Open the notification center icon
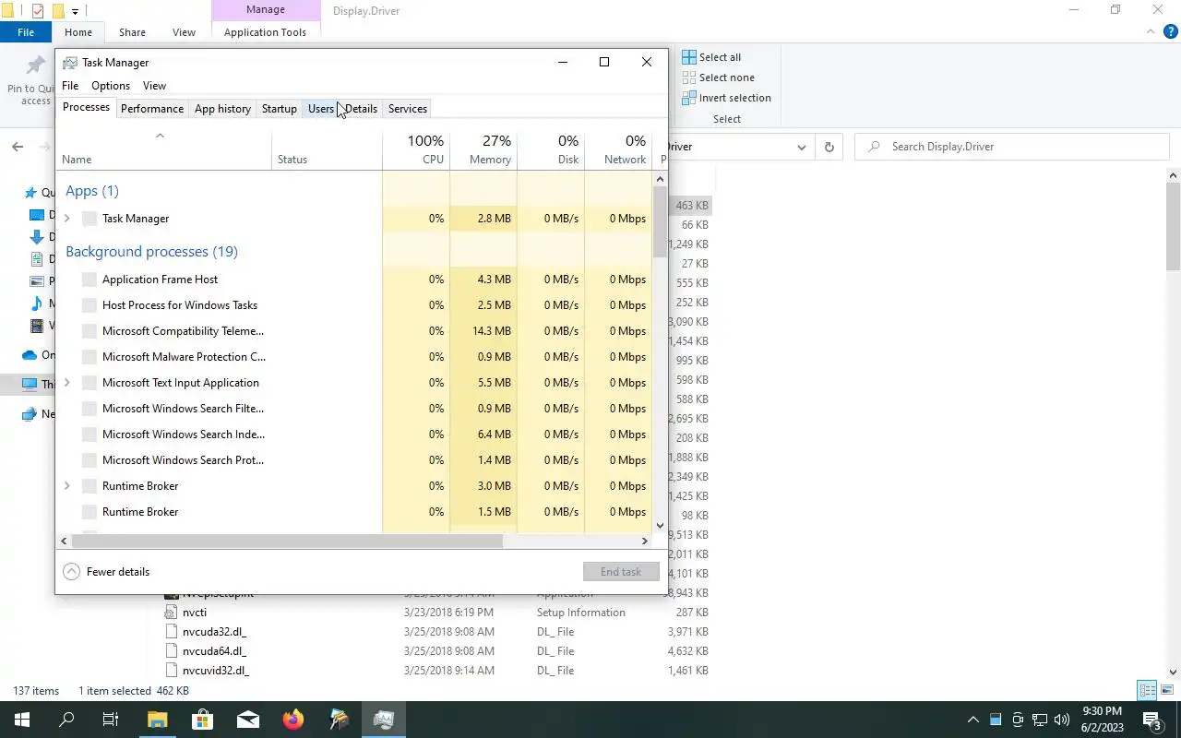This screenshot has height=738, width=1181. [x=1152, y=720]
